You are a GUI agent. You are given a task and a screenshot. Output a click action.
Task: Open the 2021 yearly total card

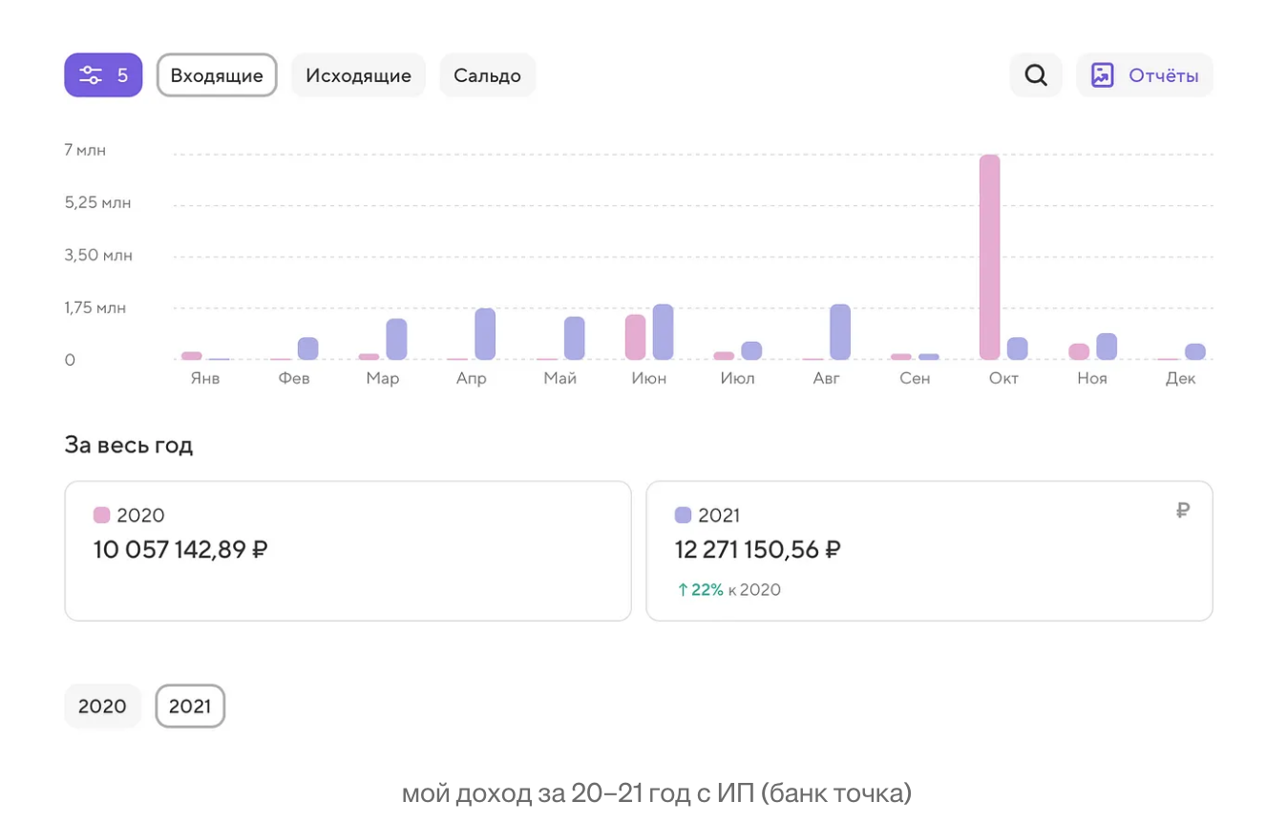pos(929,551)
